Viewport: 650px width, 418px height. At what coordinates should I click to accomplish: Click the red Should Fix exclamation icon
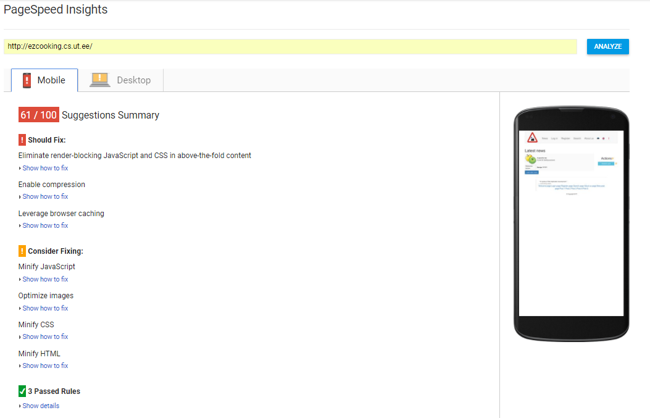[22, 140]
